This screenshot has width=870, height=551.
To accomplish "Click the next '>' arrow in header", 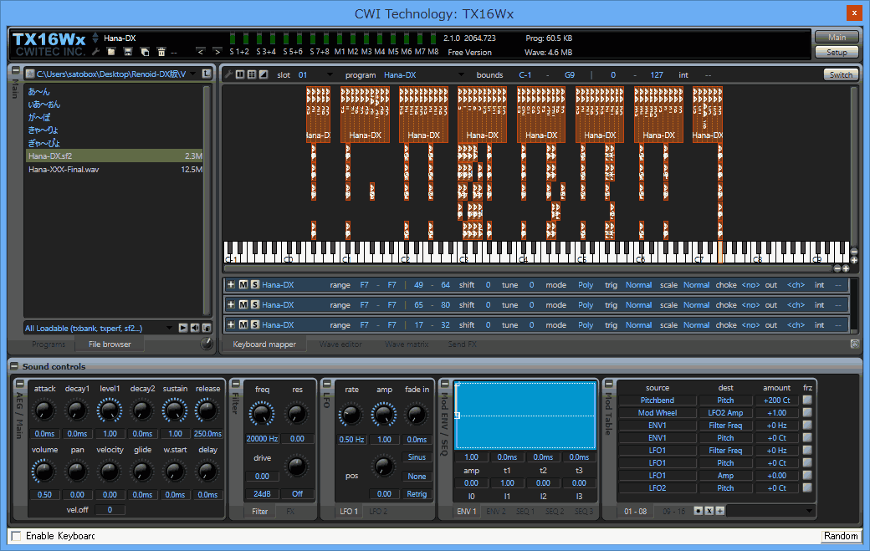I will click(217, 52).
